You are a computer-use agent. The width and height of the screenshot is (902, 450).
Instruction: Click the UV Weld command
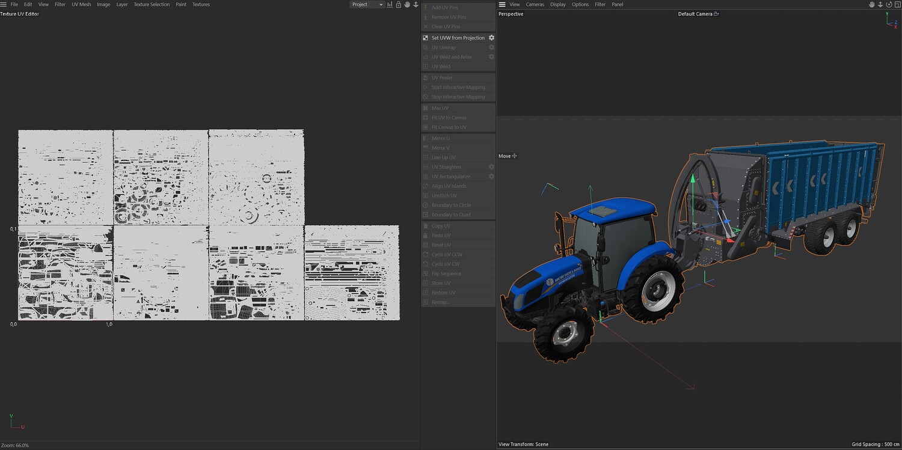(458, 67)
